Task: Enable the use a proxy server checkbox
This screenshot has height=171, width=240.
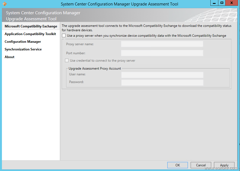Action: (64, 36)
